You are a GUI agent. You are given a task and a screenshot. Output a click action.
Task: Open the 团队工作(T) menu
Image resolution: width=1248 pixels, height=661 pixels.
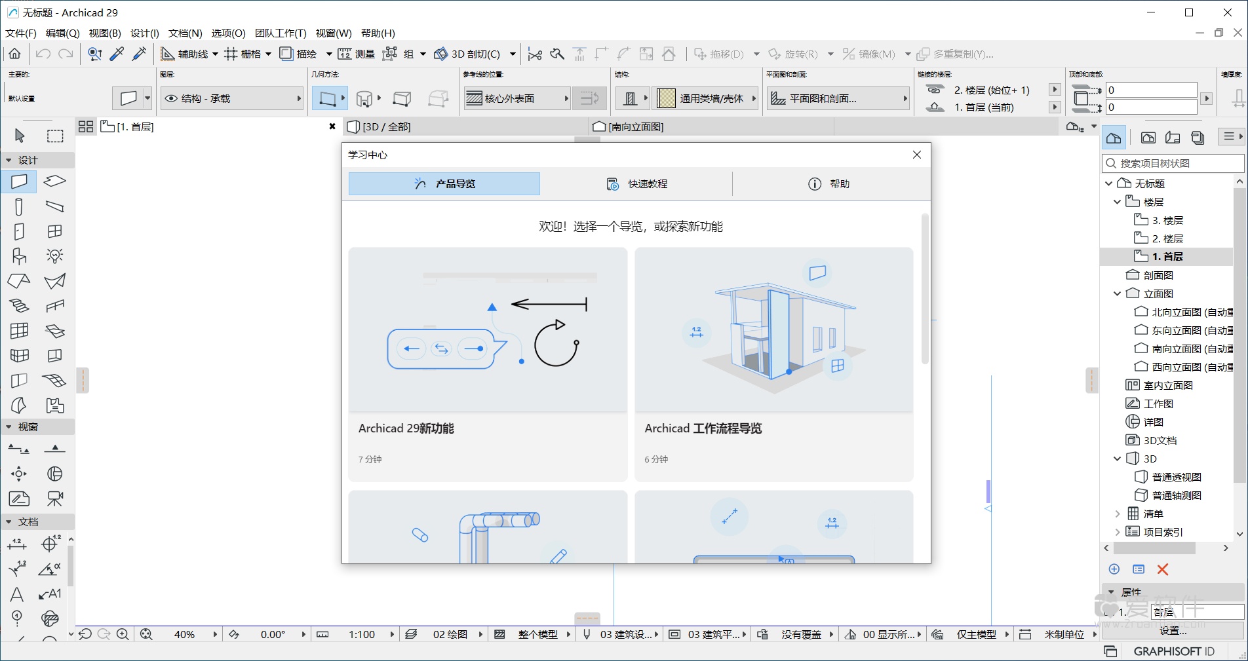281,33
